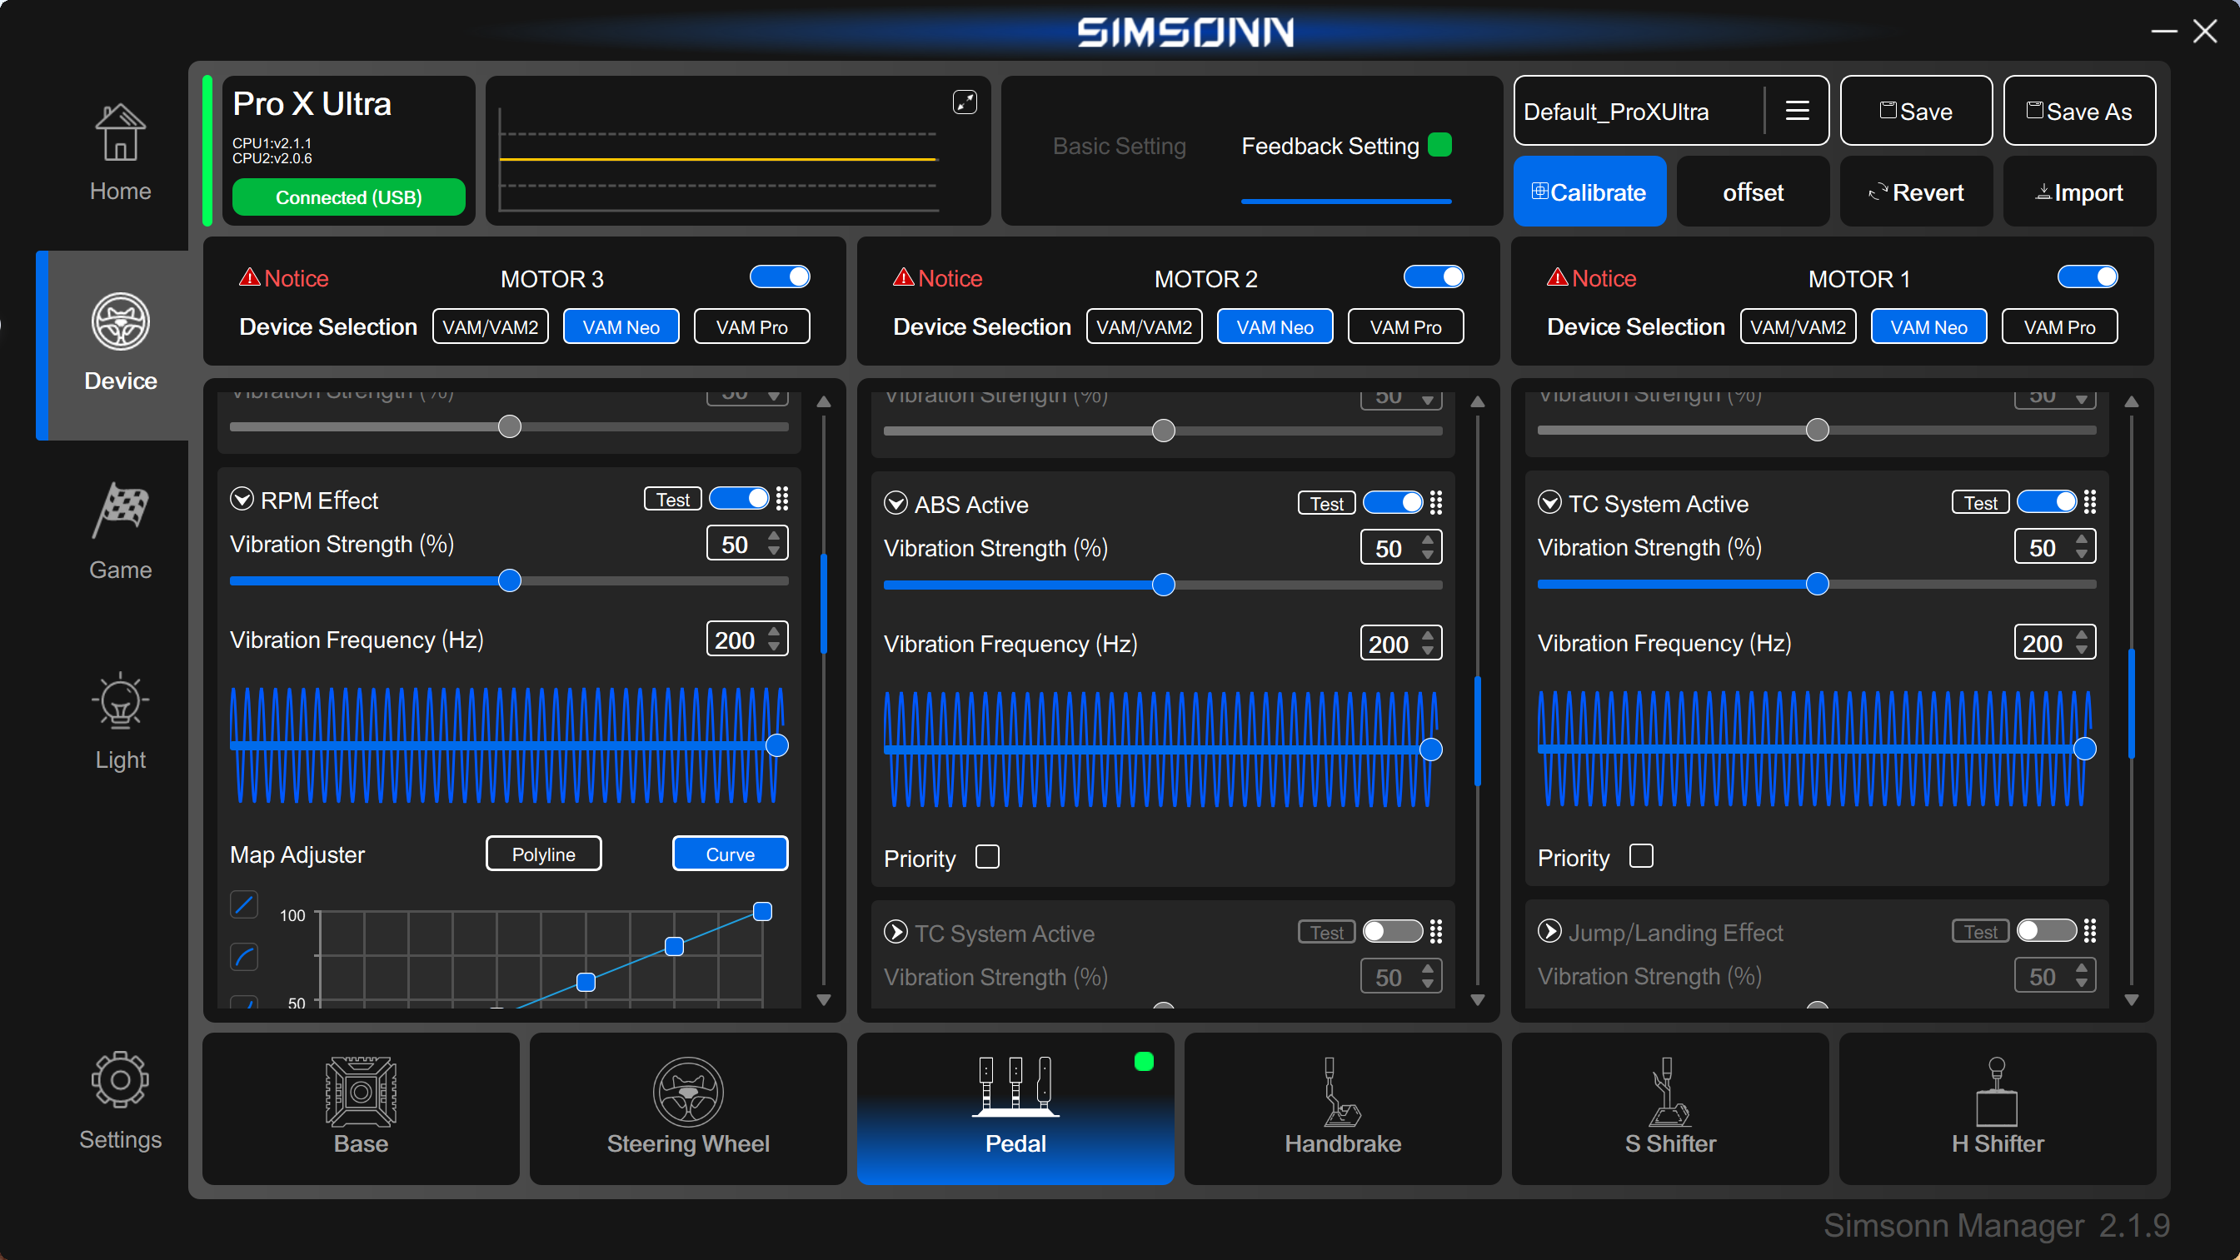This screenshot has height=1260, width=2240.
Task: Expand the telemetry graph with the expand icon
Action: (965, 102)
